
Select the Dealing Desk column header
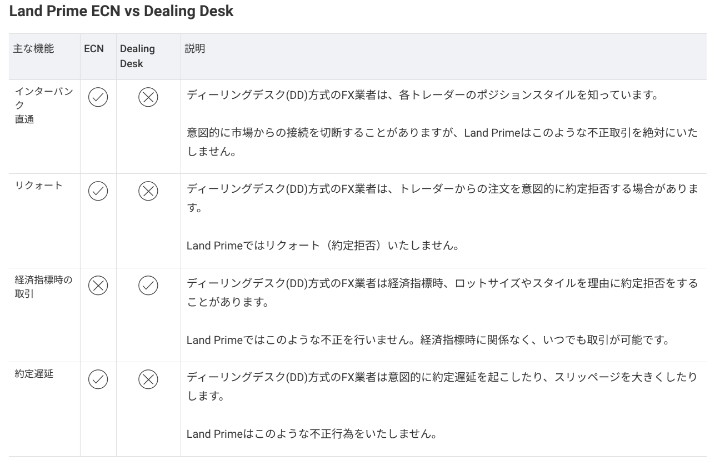click(x=138, y=56)
